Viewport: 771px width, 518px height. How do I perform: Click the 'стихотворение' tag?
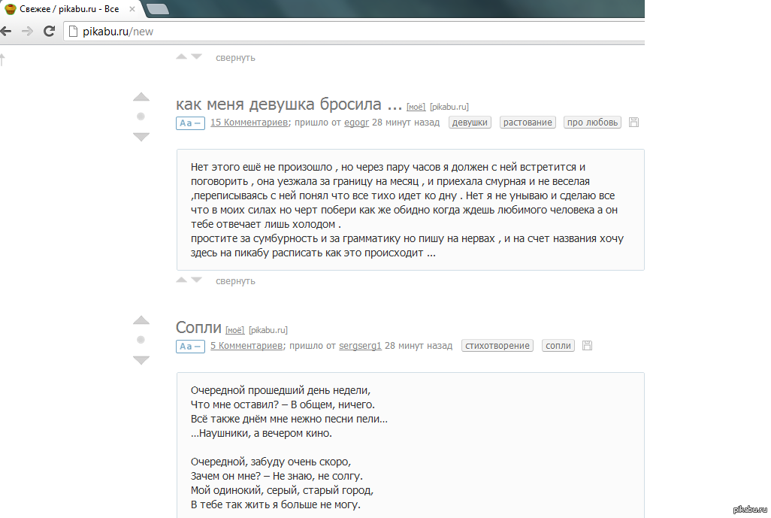tap(497, 346)
